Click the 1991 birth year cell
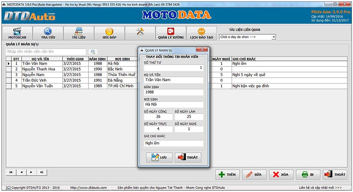 (98, 81)
